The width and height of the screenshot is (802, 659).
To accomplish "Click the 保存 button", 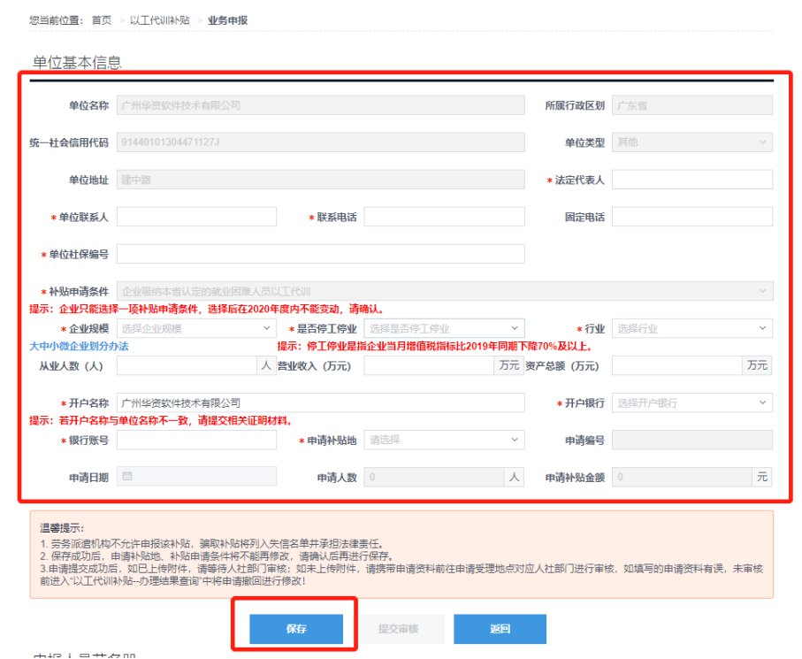I will (295, 629).
